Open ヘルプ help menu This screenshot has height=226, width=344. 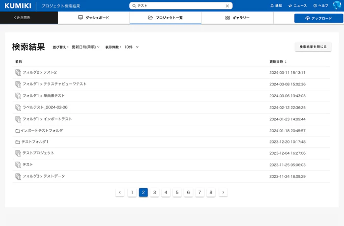321,6
